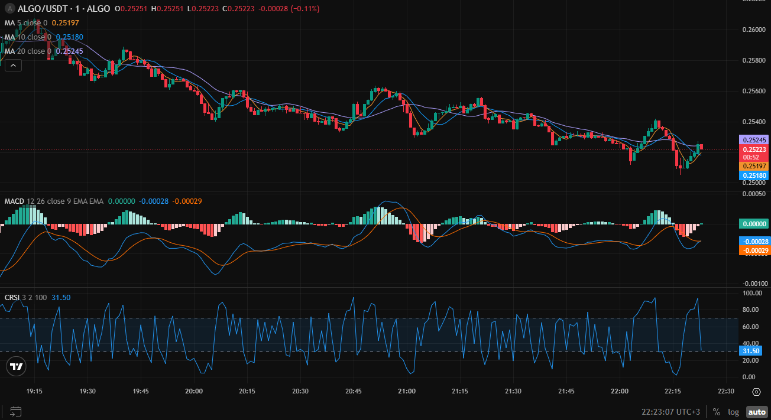Click the Low value L0.25223

(202, 9)
